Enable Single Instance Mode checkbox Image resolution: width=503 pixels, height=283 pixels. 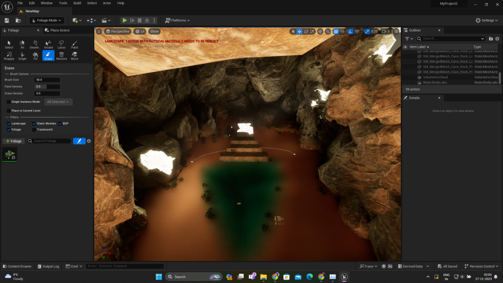point(9,102)
